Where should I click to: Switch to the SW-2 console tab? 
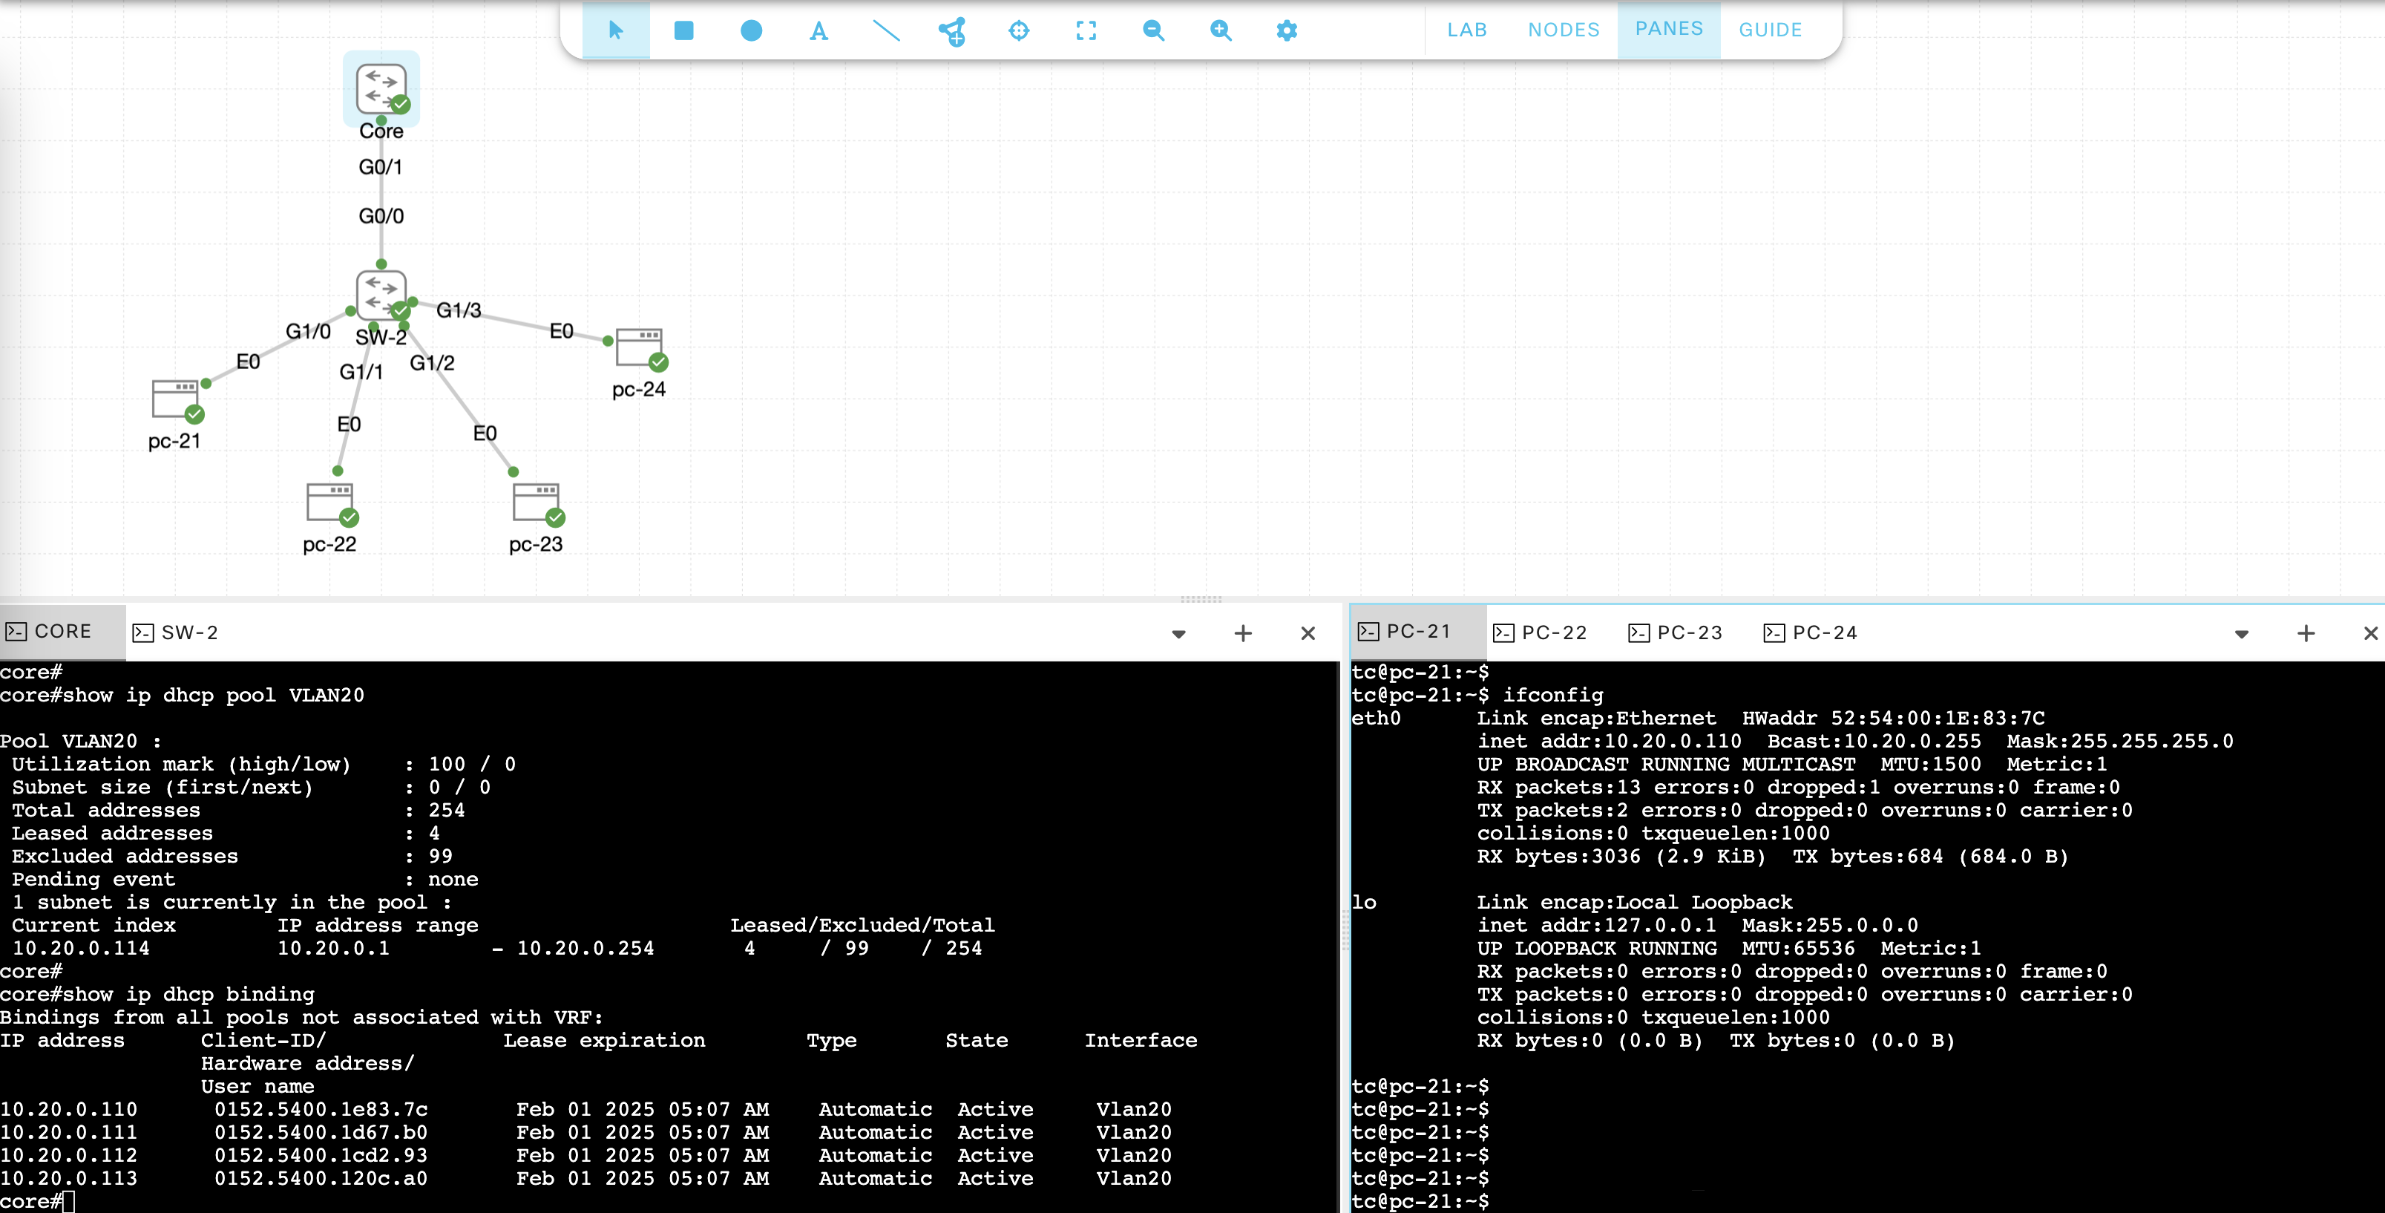pos(176,632)
